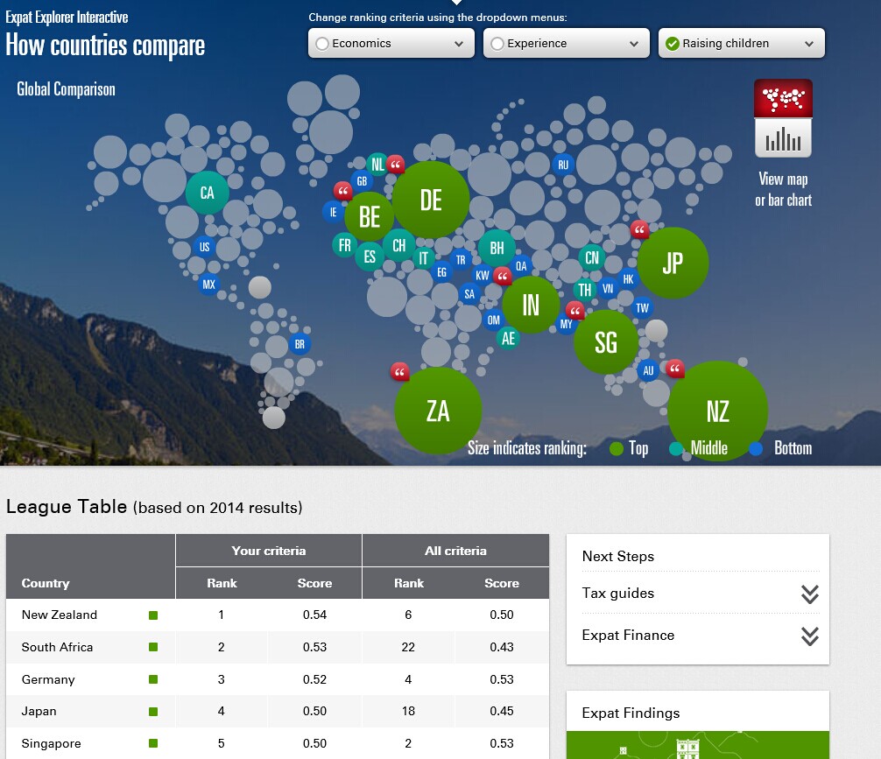Open the quote icon beside Japan bubble
Screen dimensions: 881x759
(640, 230)
